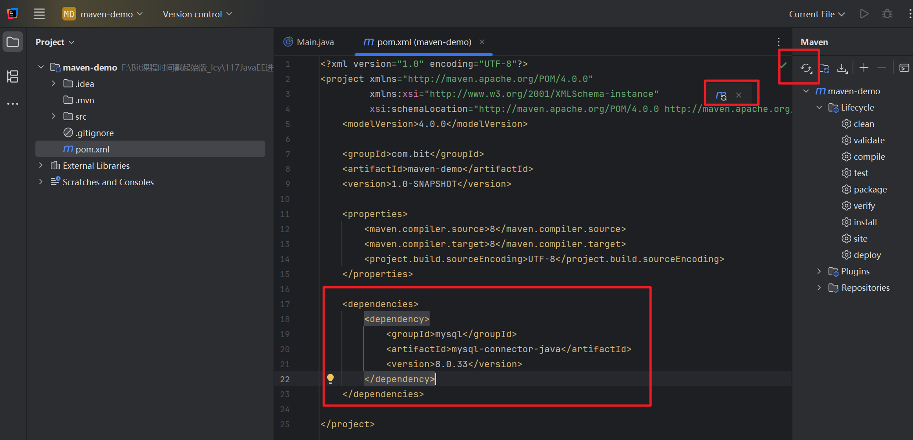Place cursor on the mysql groupId line
913x440 pixels.
(451, 334)
